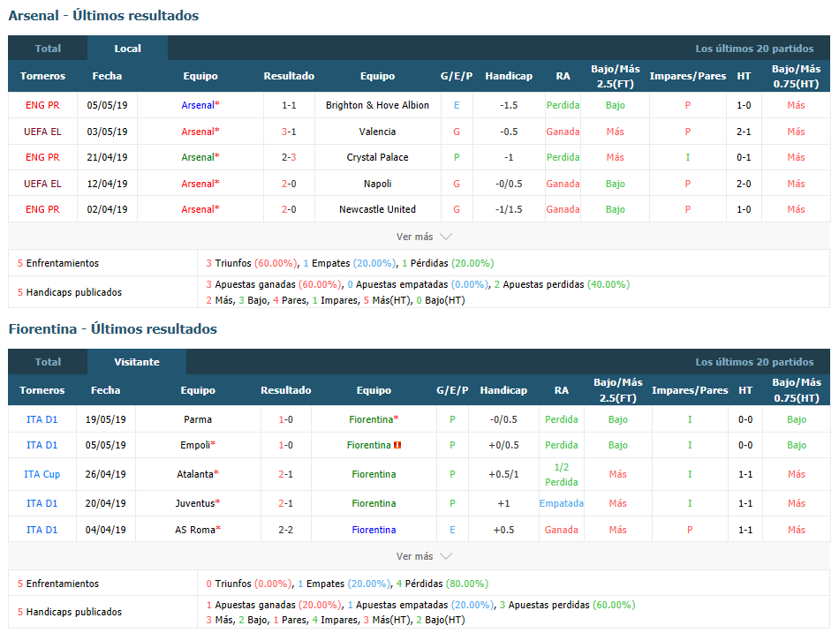
Task: Click handicap value +1 in Juventus row
Action: click(x=503, y=503)
